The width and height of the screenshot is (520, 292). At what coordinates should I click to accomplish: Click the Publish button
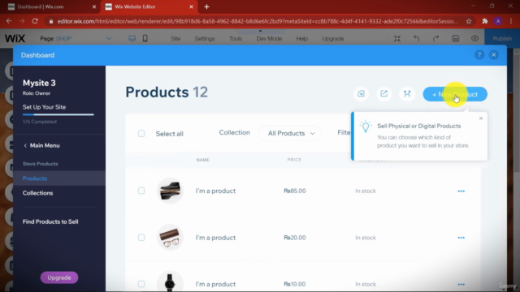(x=502, y=38)
